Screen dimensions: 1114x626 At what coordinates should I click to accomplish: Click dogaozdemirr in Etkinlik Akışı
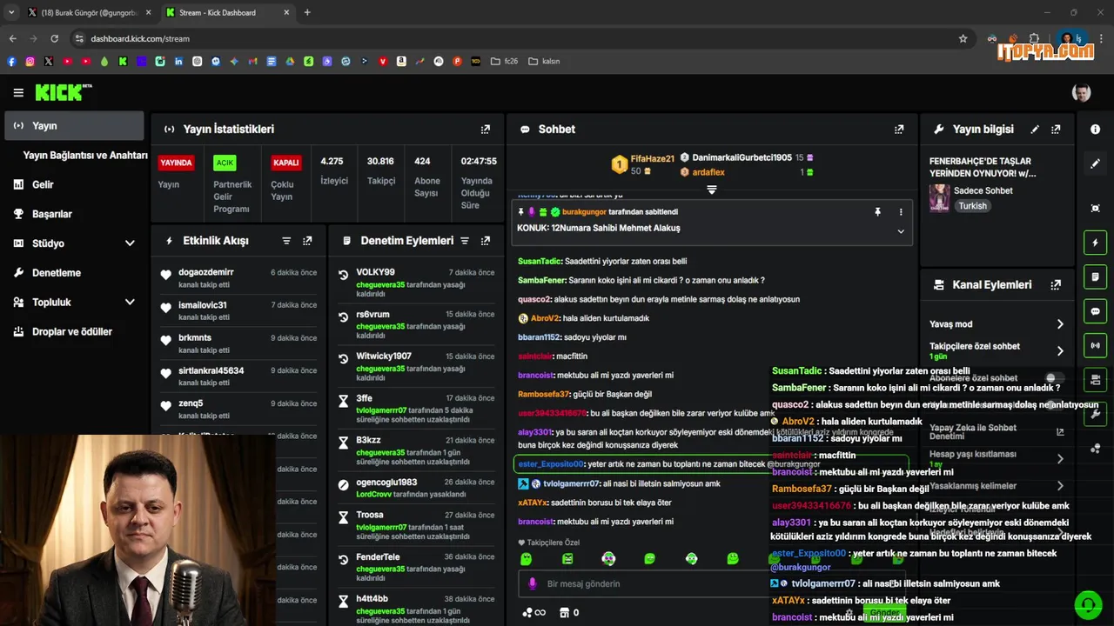point(206,272)
